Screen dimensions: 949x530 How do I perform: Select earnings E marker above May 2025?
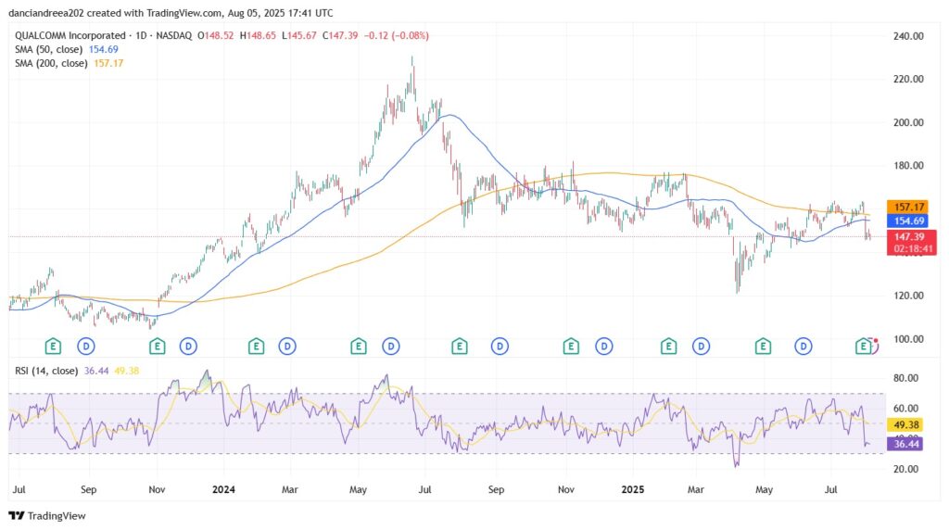click(764, 346)
